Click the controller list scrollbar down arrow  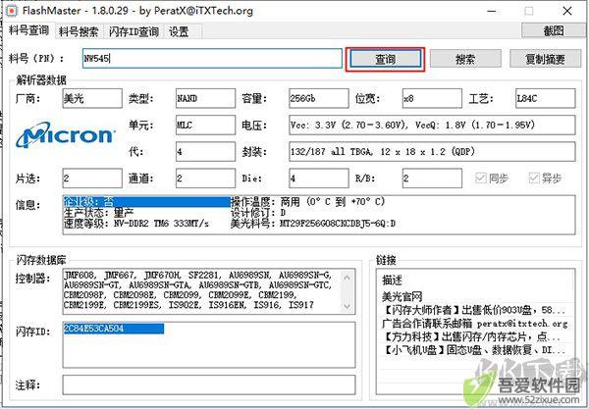[348, 305]
